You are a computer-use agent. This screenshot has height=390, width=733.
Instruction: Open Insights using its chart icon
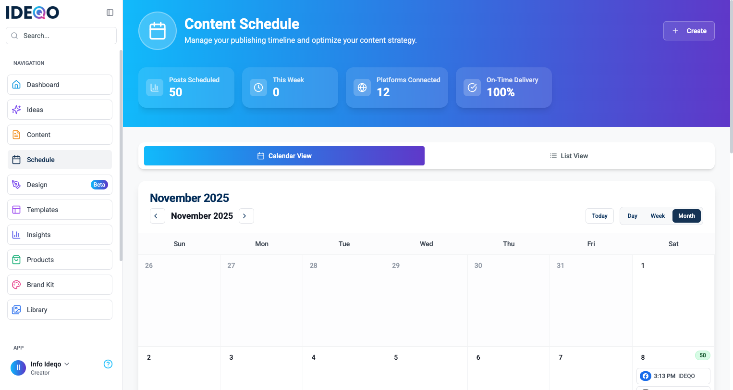pos(16,235)
